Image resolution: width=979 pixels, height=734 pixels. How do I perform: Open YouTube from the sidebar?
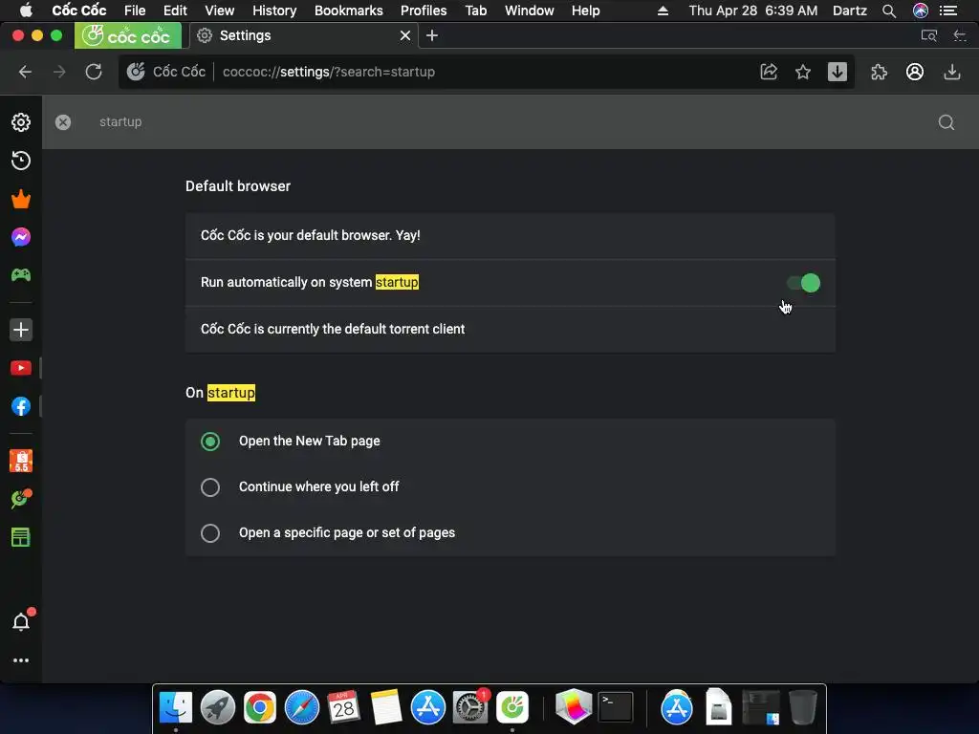tap(21, 368)
